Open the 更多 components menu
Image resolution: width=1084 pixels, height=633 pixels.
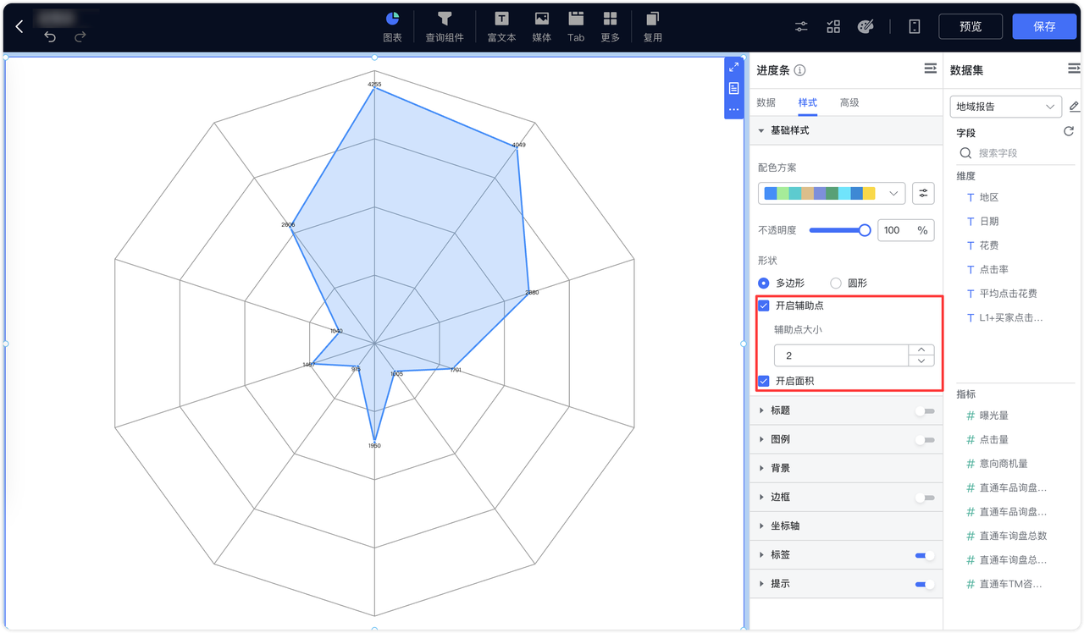click(610, 27)
